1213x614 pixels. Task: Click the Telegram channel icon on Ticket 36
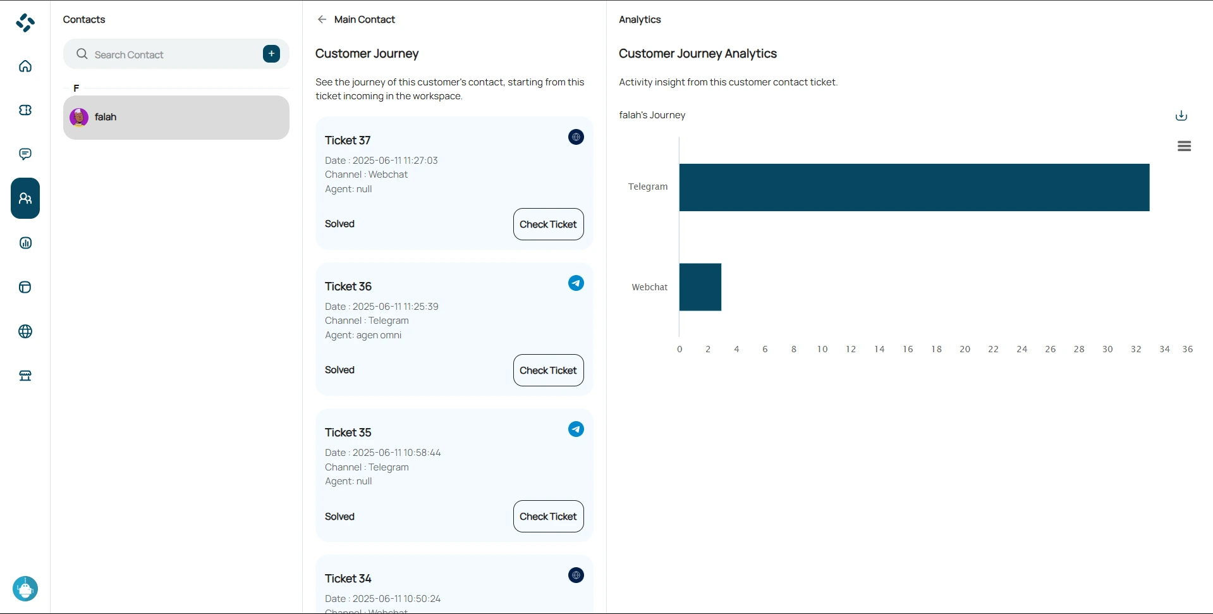point(576,283)
